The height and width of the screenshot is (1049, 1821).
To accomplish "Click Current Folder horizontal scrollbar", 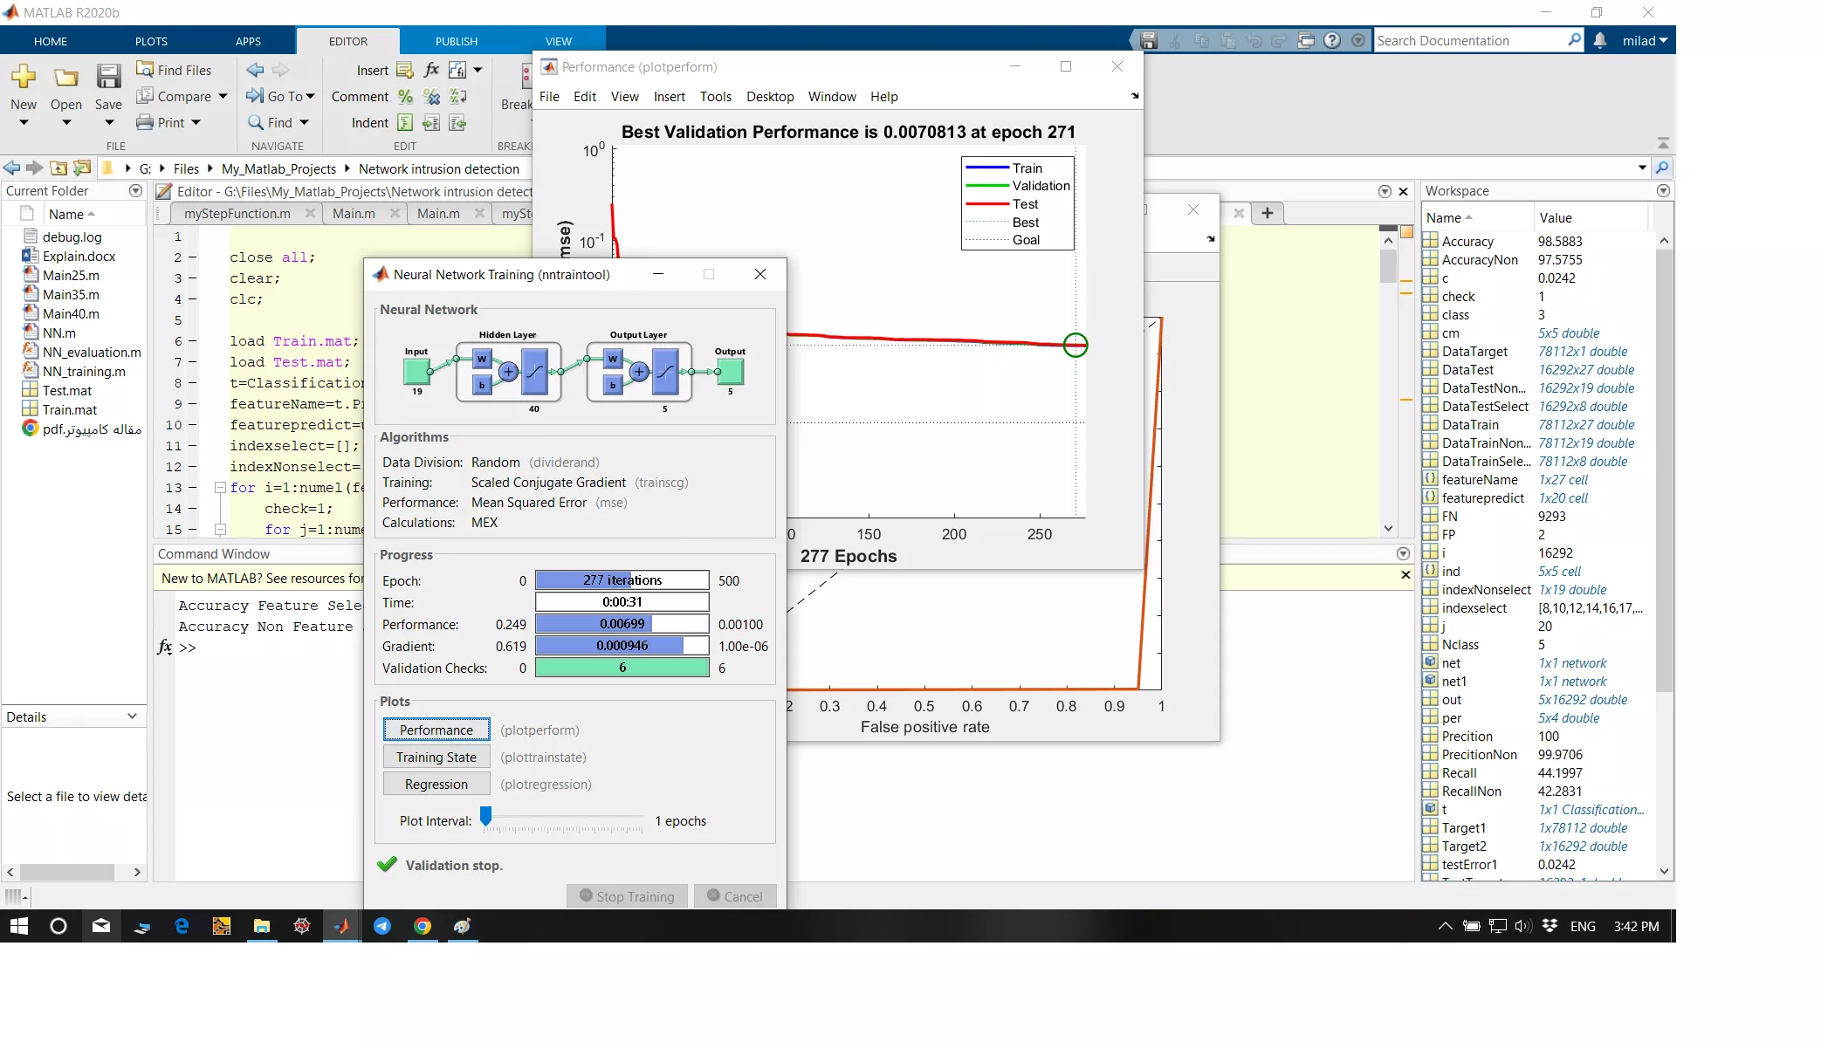I will click(67, 872).
